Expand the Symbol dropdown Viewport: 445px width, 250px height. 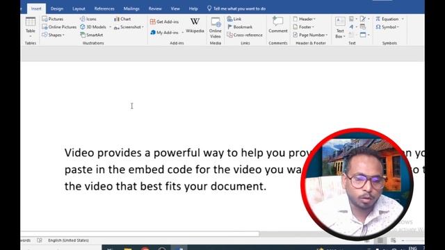point(387,27)
